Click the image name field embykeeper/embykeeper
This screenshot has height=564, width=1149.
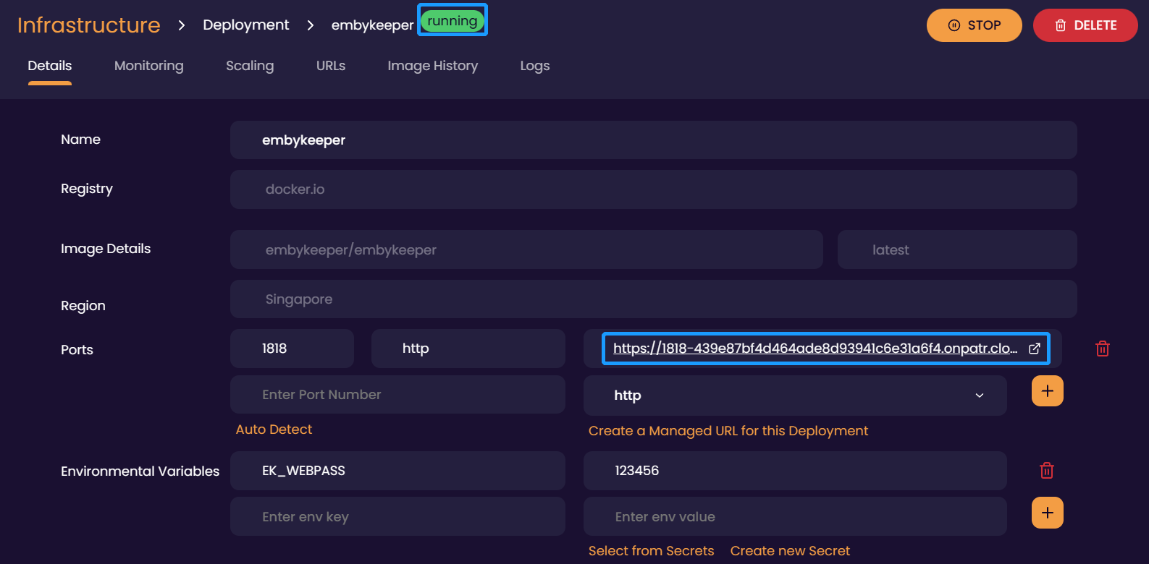(526, 249)
